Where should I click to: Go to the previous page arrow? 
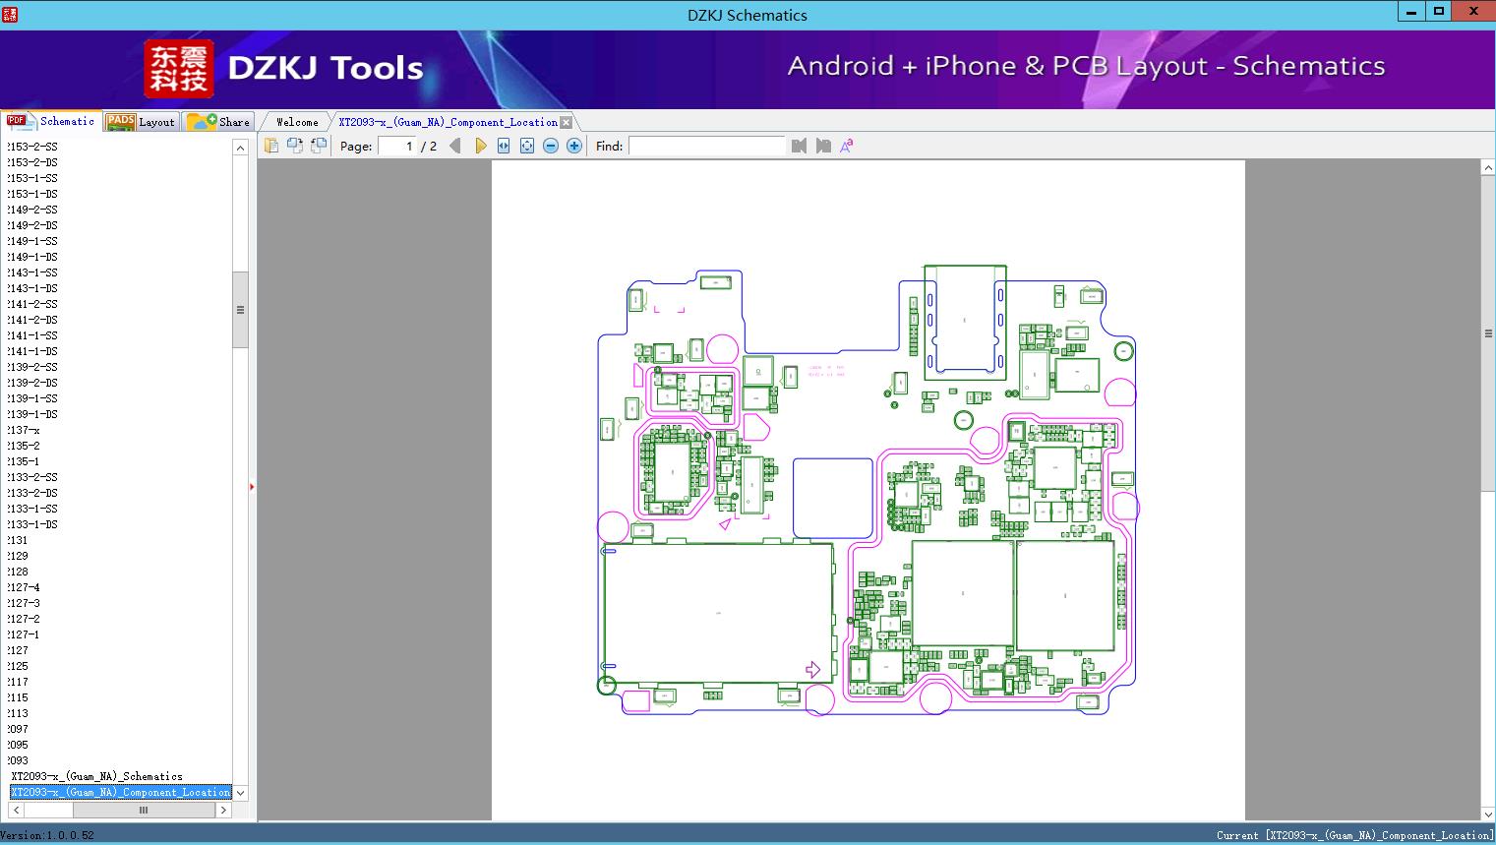pyautogui.click(x=454, y=146)
